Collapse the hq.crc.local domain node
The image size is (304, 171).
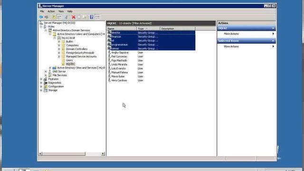[x=55, y=38]
